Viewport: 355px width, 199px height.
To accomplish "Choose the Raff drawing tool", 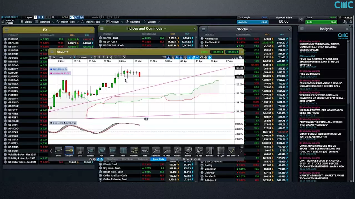I will [x=102, y=151].
